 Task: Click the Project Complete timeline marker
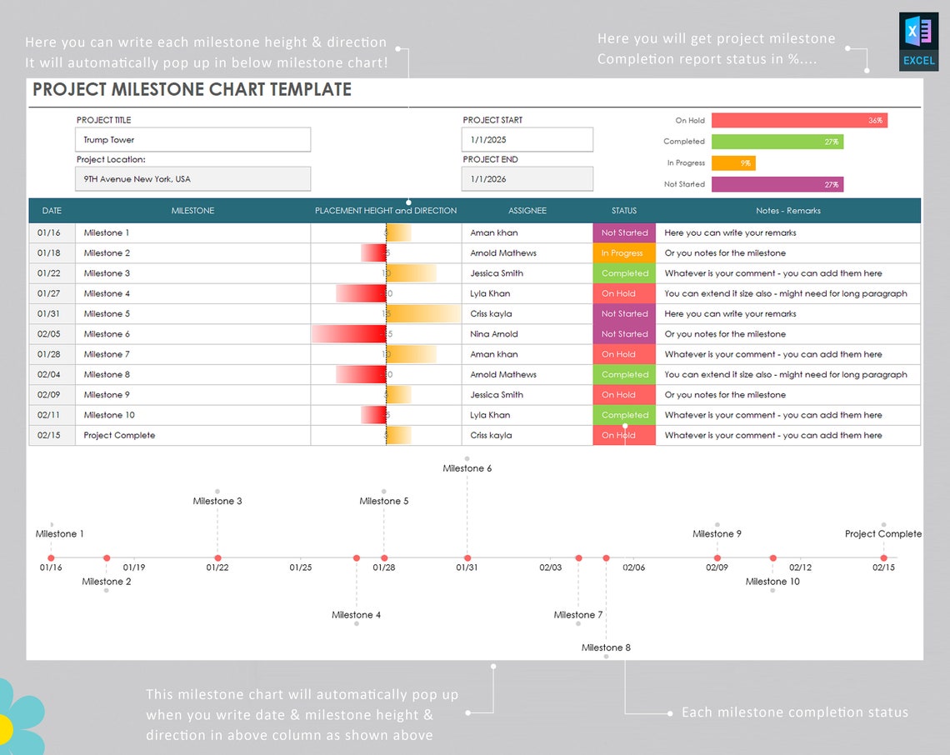tap(883, 558)
